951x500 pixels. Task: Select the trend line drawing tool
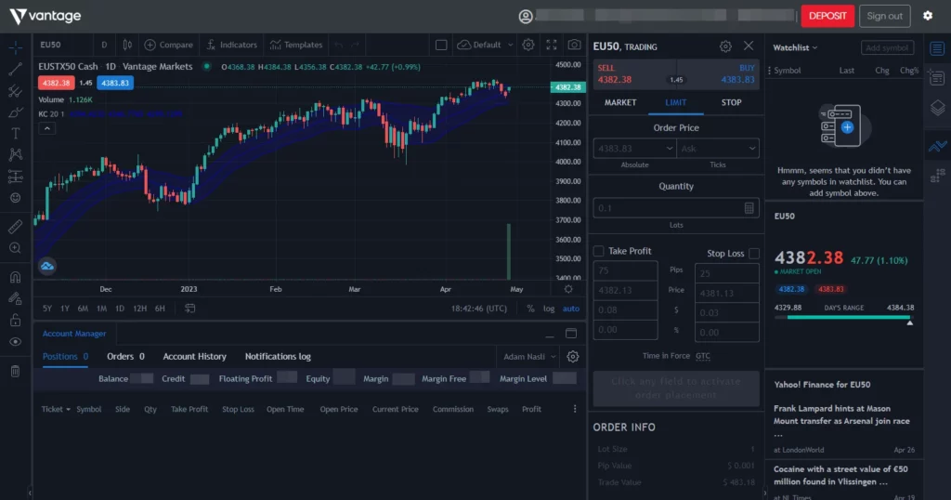point(15,69)
